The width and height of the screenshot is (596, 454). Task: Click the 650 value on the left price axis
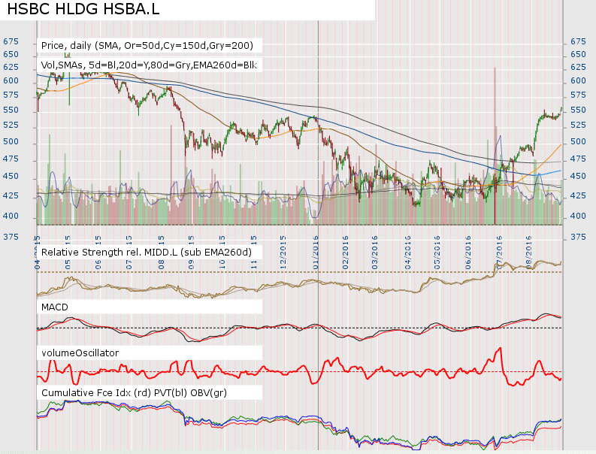point(11,54)
